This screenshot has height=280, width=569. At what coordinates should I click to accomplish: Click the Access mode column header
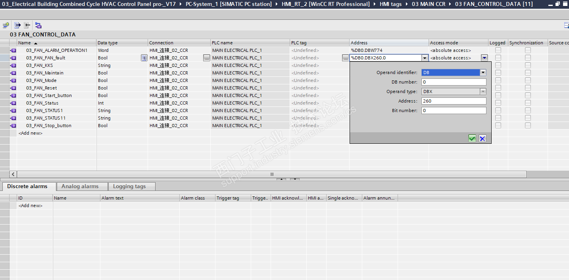point(458,43)
